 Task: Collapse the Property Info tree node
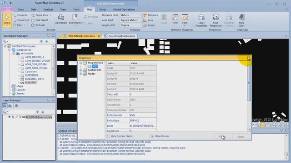[81, 63]
